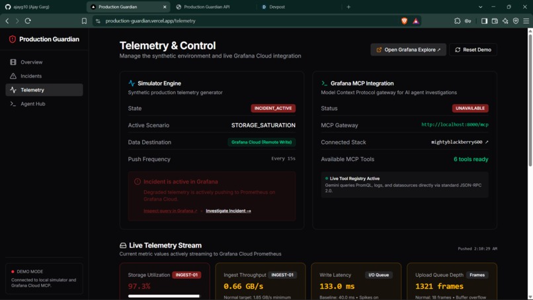The height and width of the screenshot is (300, 533).
Task: Click the Every 15s push frequency value
Action: [283, 159]
